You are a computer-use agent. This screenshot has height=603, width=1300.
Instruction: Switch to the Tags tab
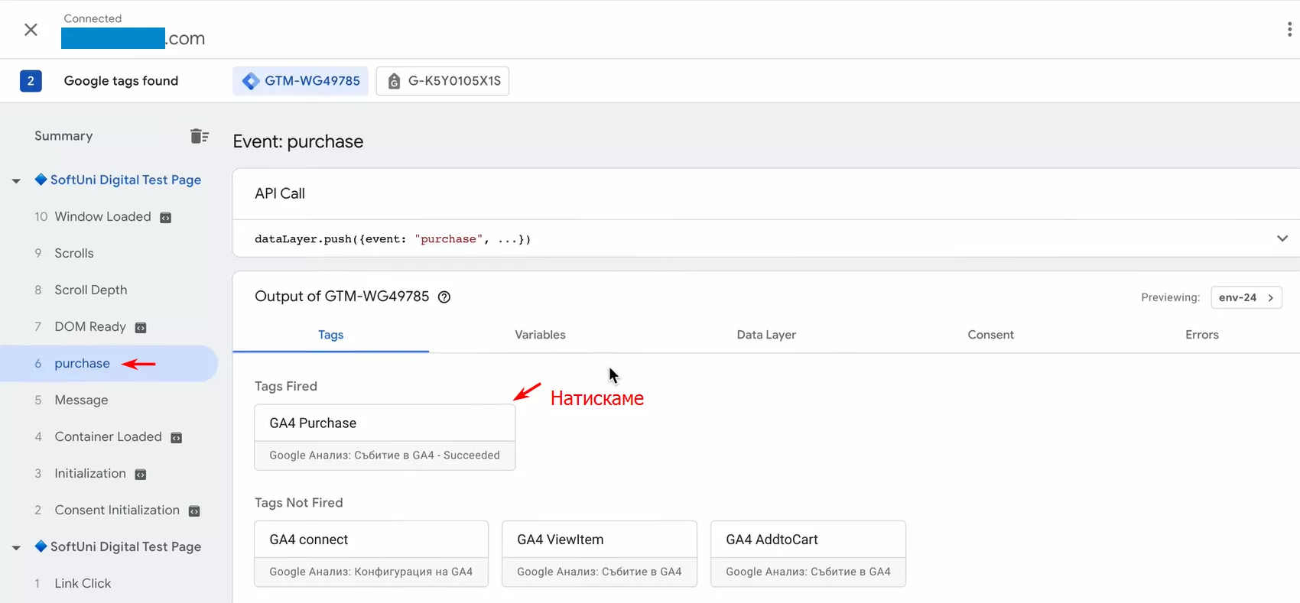click(x=330, y=335)
